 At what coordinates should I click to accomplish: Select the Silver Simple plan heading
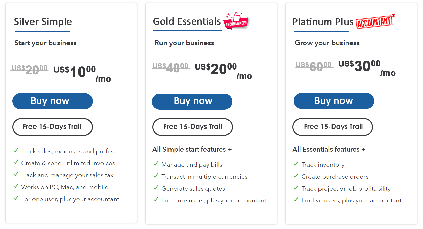[x=43, y=22]
